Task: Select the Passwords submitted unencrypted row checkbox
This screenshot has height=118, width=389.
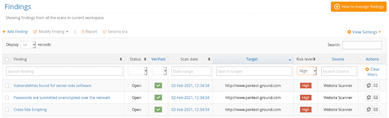Action: click(x=7, y=98)
